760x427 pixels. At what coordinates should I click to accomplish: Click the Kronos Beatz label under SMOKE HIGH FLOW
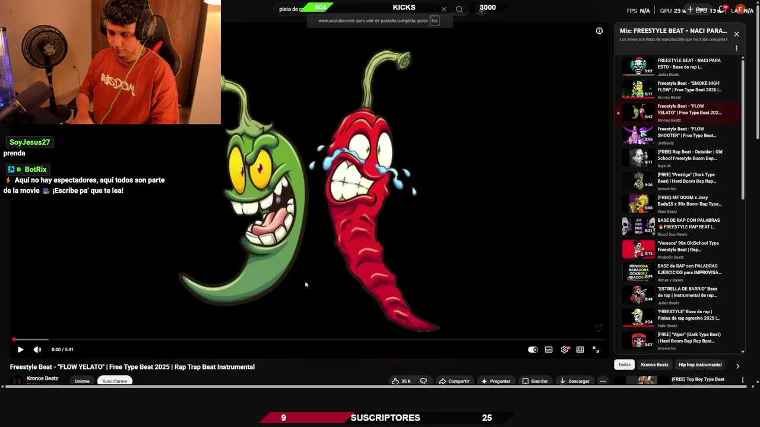click(x=669, y=97)
